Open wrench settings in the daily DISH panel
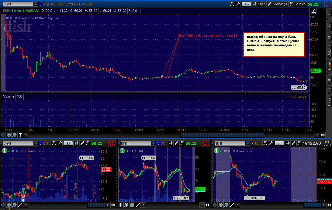The height and width of the screenshot is (210, 332). 60,143
